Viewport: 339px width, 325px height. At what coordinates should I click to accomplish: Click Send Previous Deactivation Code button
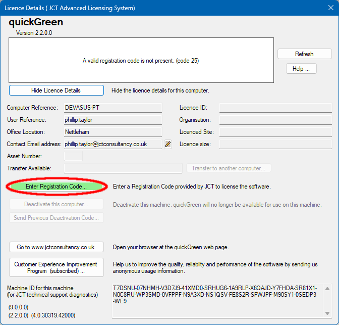56,218
